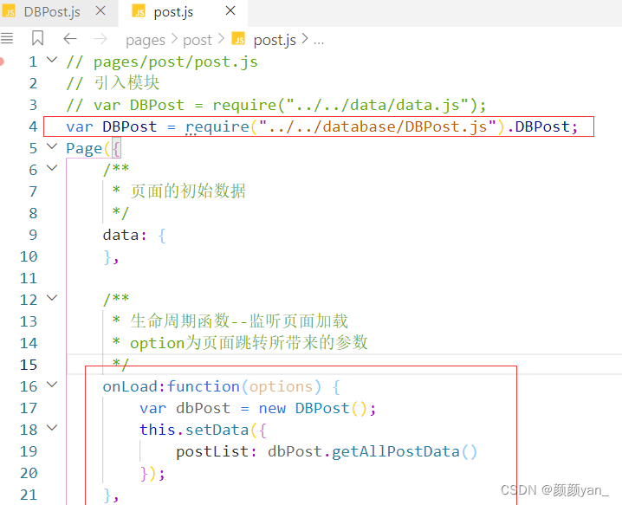Click the JS file icon on DBPost.js tab

[x=9, y=11]
